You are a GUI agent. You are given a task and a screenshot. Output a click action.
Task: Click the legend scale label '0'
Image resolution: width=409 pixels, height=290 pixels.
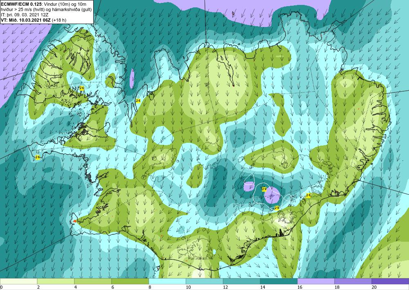[1, 287]
